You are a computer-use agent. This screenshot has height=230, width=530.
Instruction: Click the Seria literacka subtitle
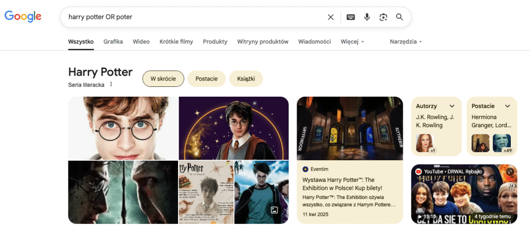click(86, 85)
